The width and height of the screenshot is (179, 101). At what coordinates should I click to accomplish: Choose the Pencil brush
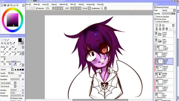(x=3, y=53)
